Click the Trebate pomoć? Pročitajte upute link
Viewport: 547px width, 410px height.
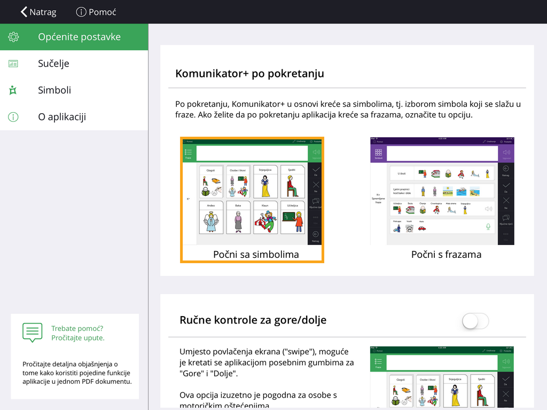coord(78,333)
